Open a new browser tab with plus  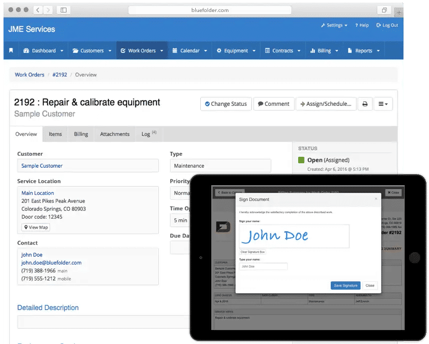pyautogui.click(x=399, y=12)
